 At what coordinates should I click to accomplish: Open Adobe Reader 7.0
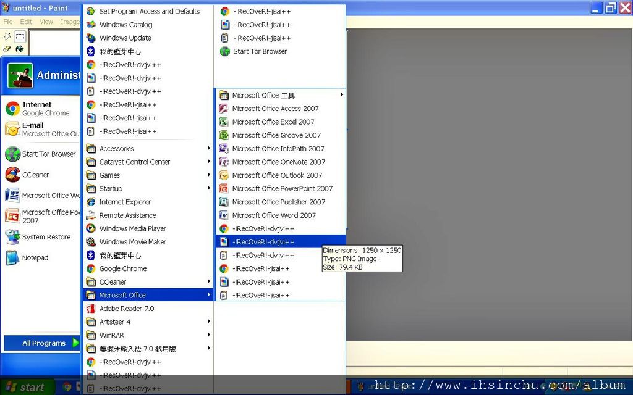click(148, 309)
